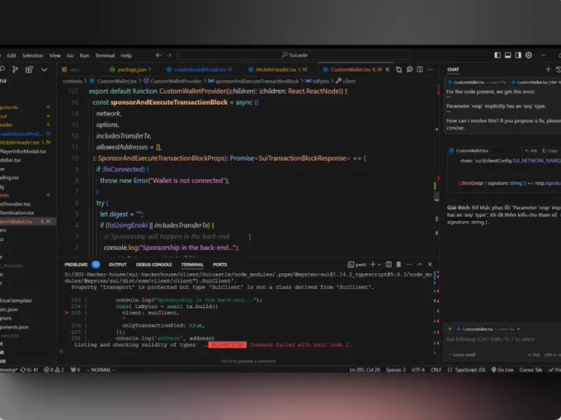
Task: Switch to the Terminal panel tab
Action: pos(192,265)
